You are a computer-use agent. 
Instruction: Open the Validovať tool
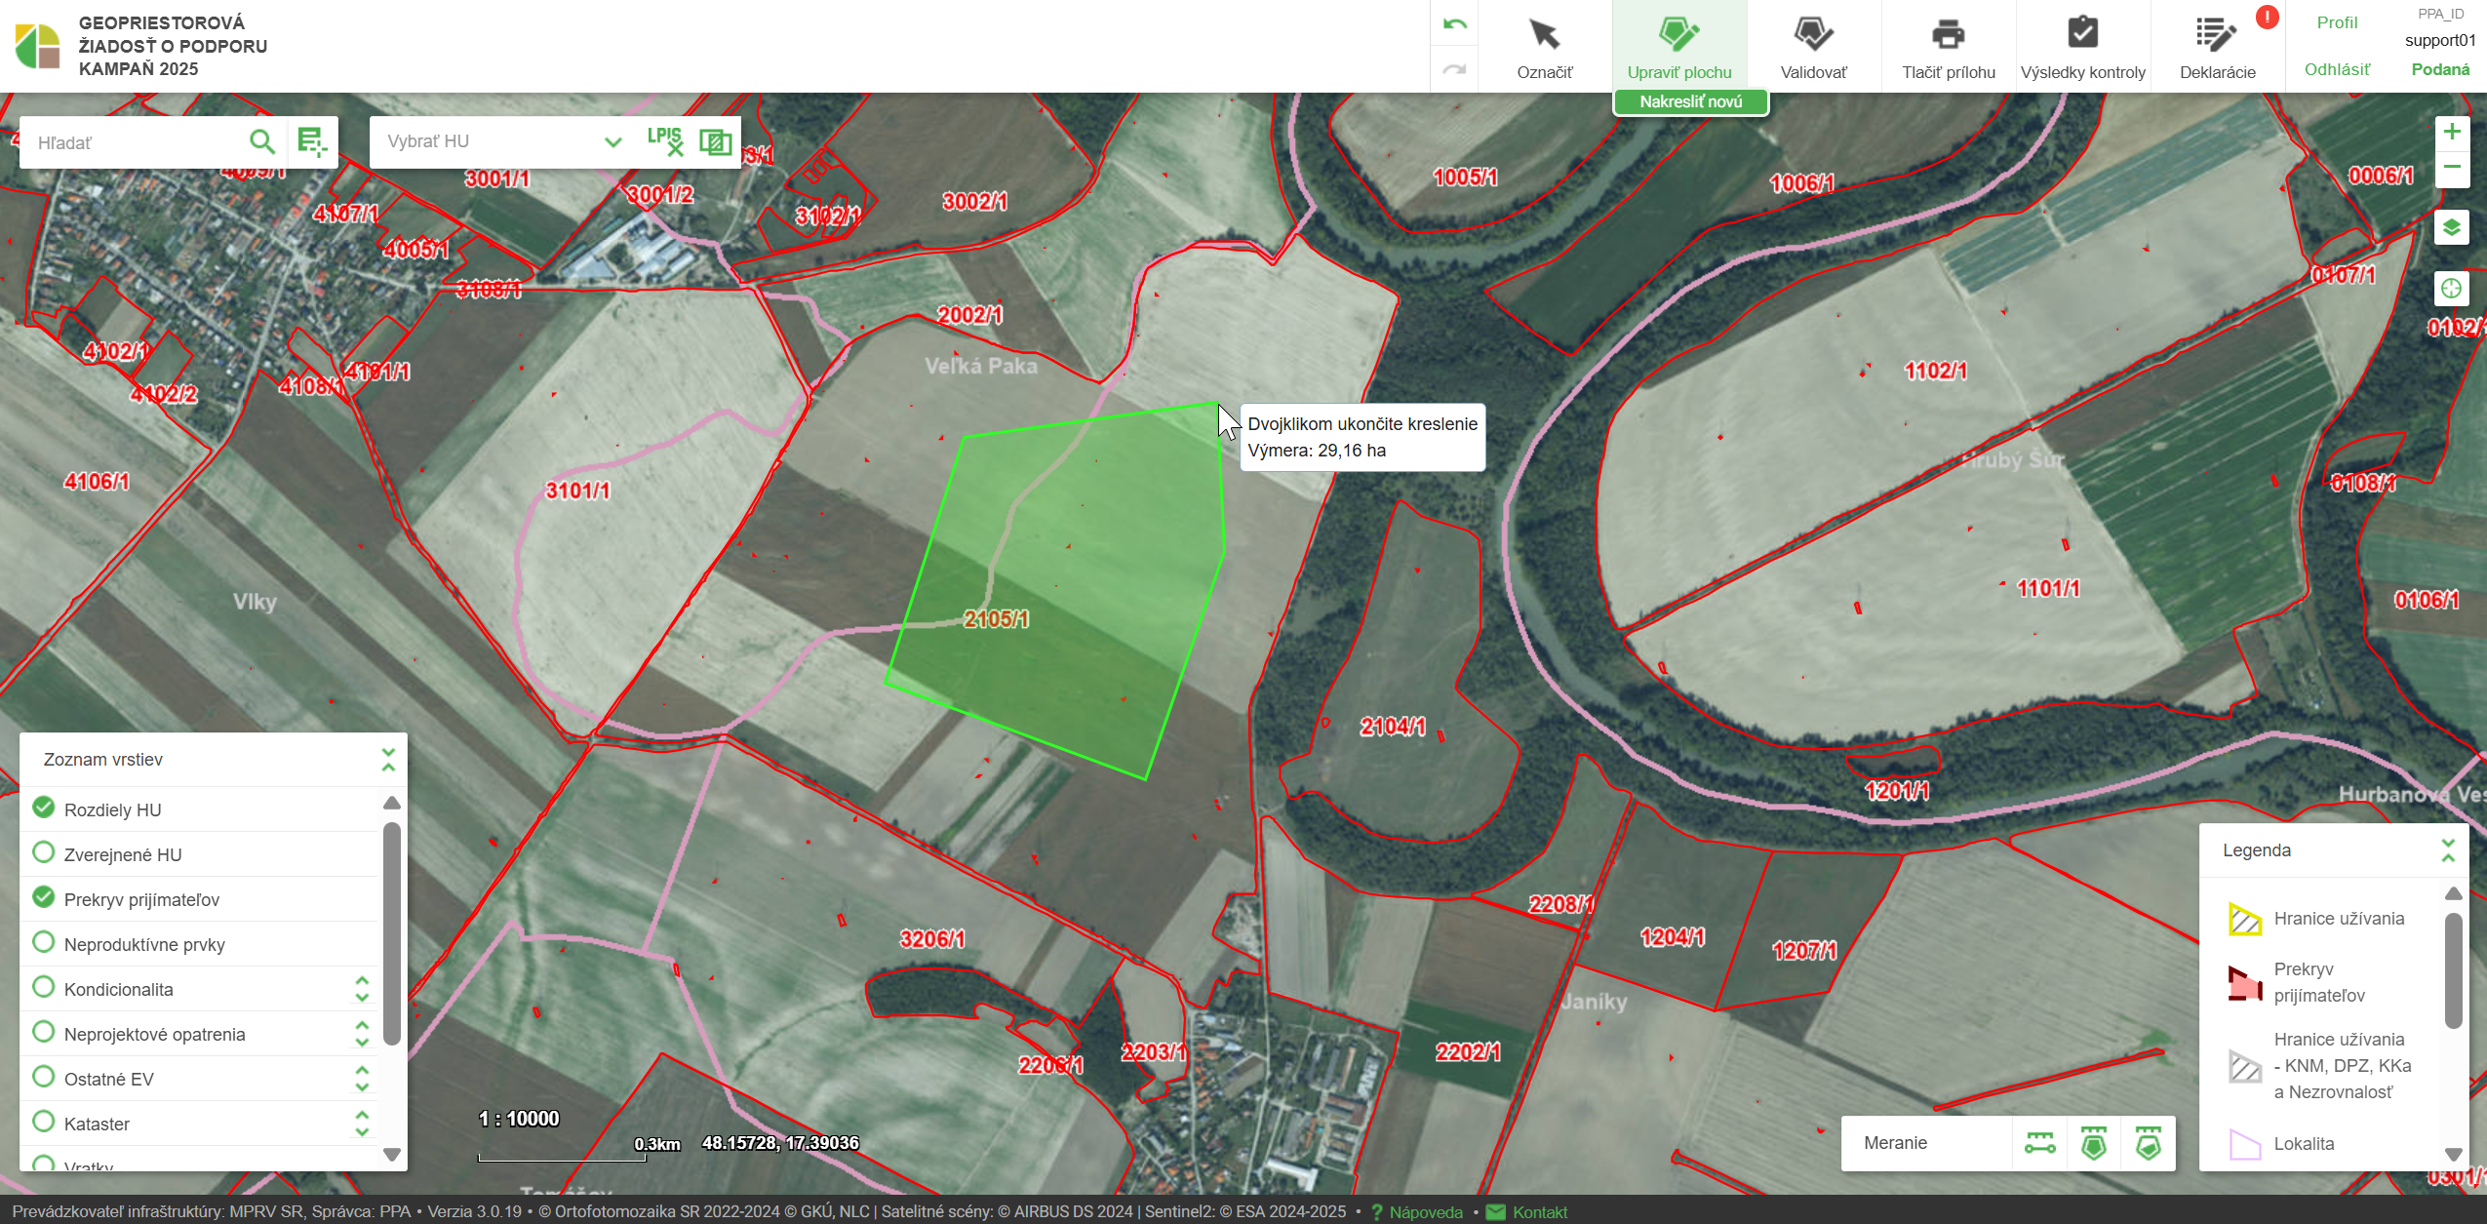point(1813,36)
